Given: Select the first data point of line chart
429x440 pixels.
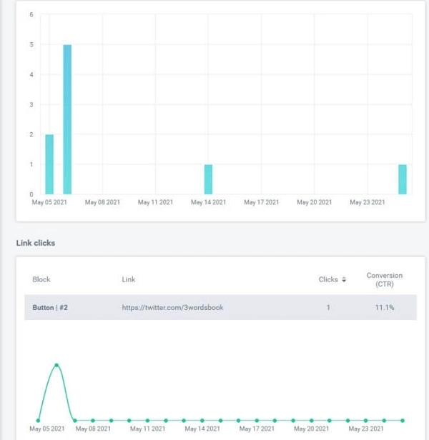Looking at the screenshot, I should 39,420.
